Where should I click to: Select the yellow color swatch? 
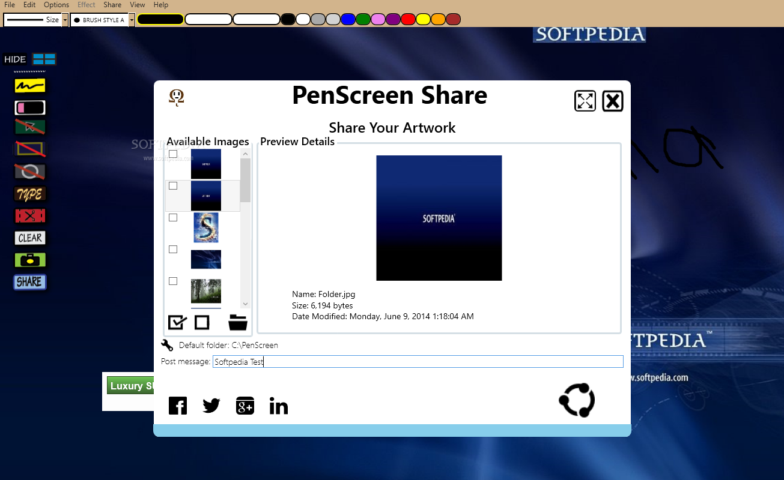point(423,19)
